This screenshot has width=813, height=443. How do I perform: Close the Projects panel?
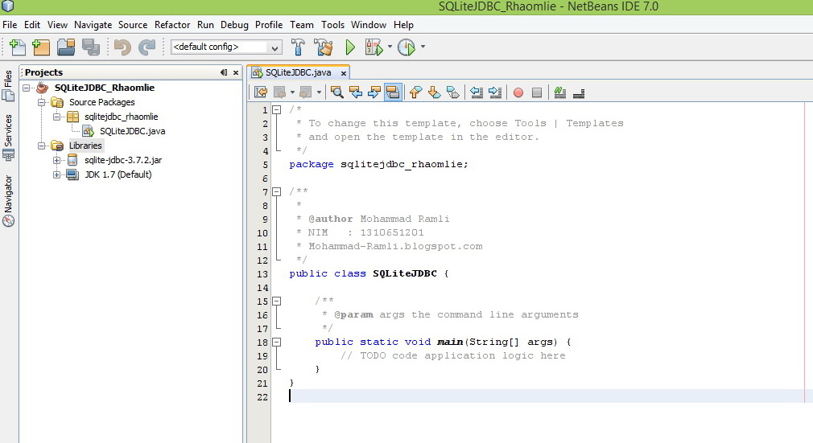click(236, 72)
